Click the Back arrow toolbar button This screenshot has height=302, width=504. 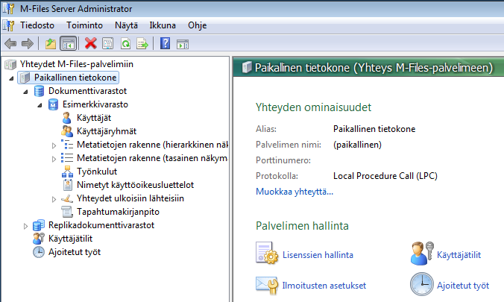tap(10, 43)
